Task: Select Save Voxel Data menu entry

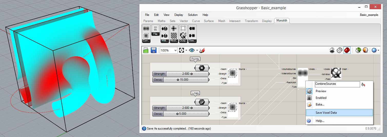Action: coord(339,113)
